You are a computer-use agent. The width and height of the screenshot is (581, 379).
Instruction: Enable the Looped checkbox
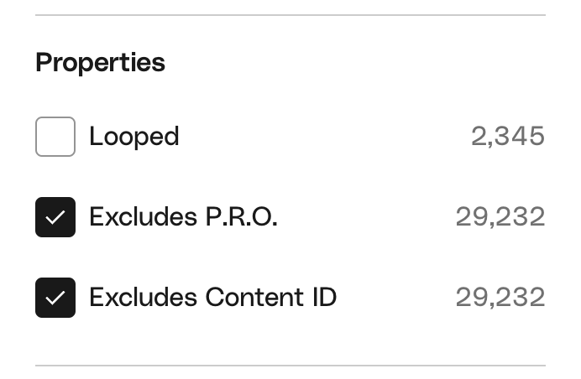tap(55, 137)
